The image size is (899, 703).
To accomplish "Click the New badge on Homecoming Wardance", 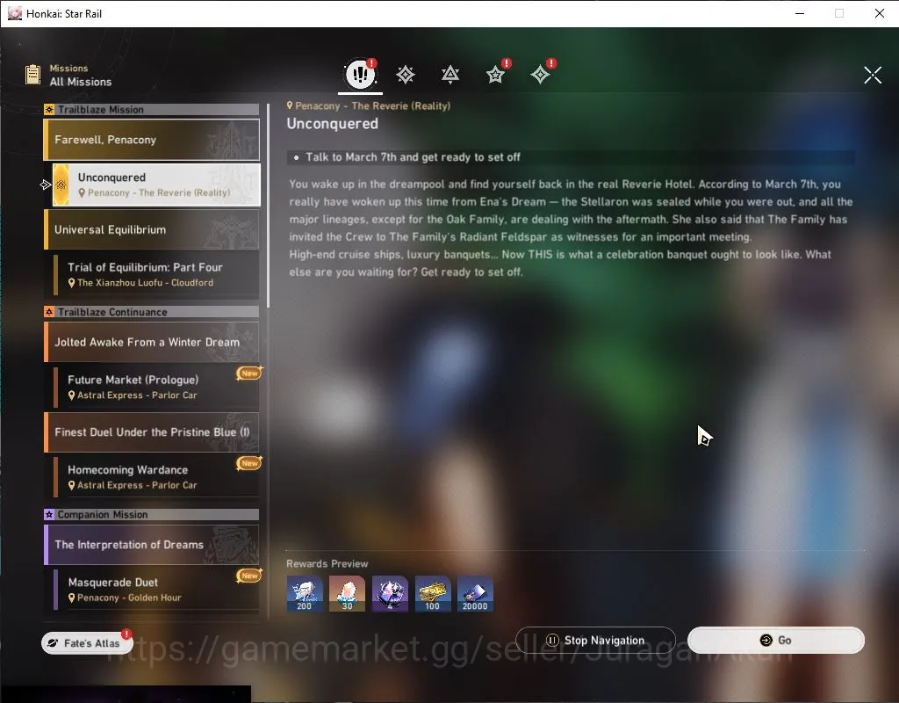I will pos(249,462).
